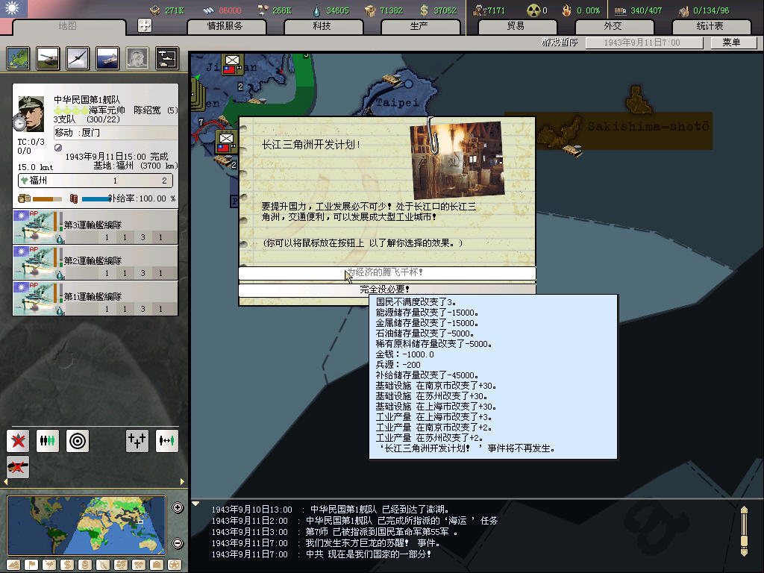Select the 第2運輸艦編隊 fleet row
Image resolution: width=764 pixels, height=573 pixels.
(95, 263)
